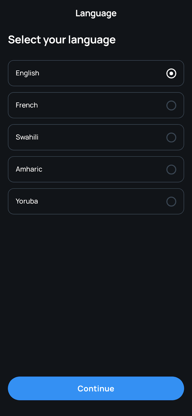Click the "Continue" label text

pyautogui.click(x=96, y=388)
